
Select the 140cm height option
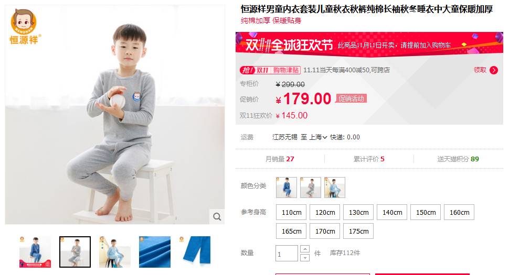[392, 213]
